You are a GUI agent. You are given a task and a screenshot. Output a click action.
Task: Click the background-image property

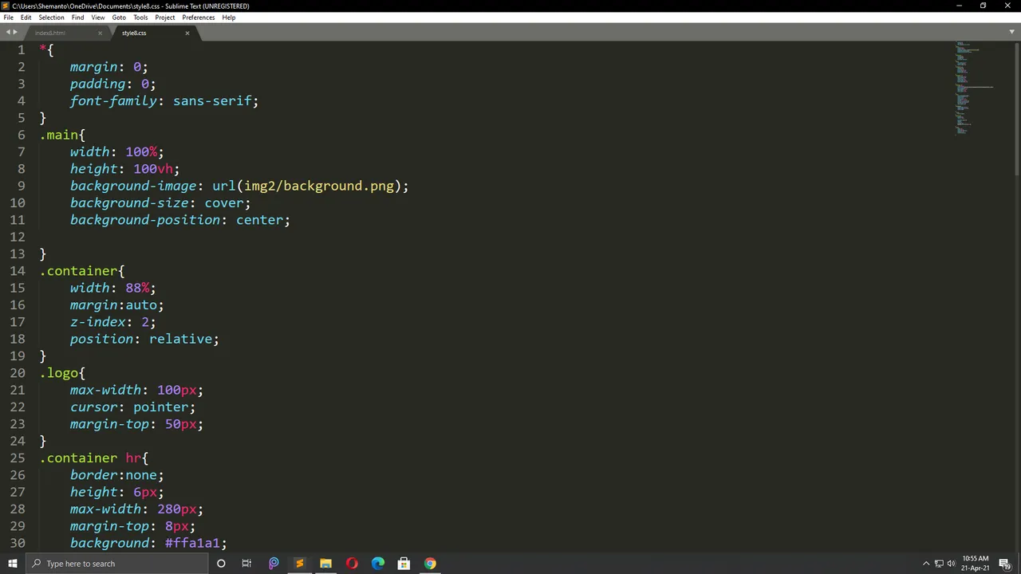(x=133, y=186)
